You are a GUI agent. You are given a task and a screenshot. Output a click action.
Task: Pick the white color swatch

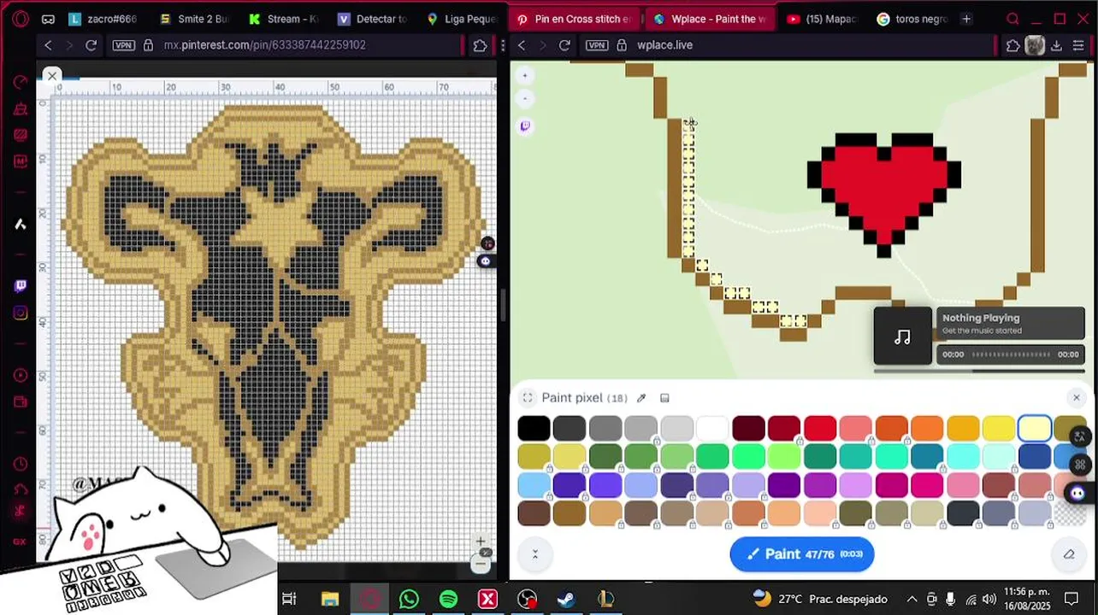pos(712,428)
